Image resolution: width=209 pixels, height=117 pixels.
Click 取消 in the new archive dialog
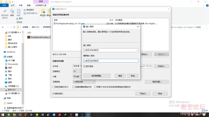(160, 94)
